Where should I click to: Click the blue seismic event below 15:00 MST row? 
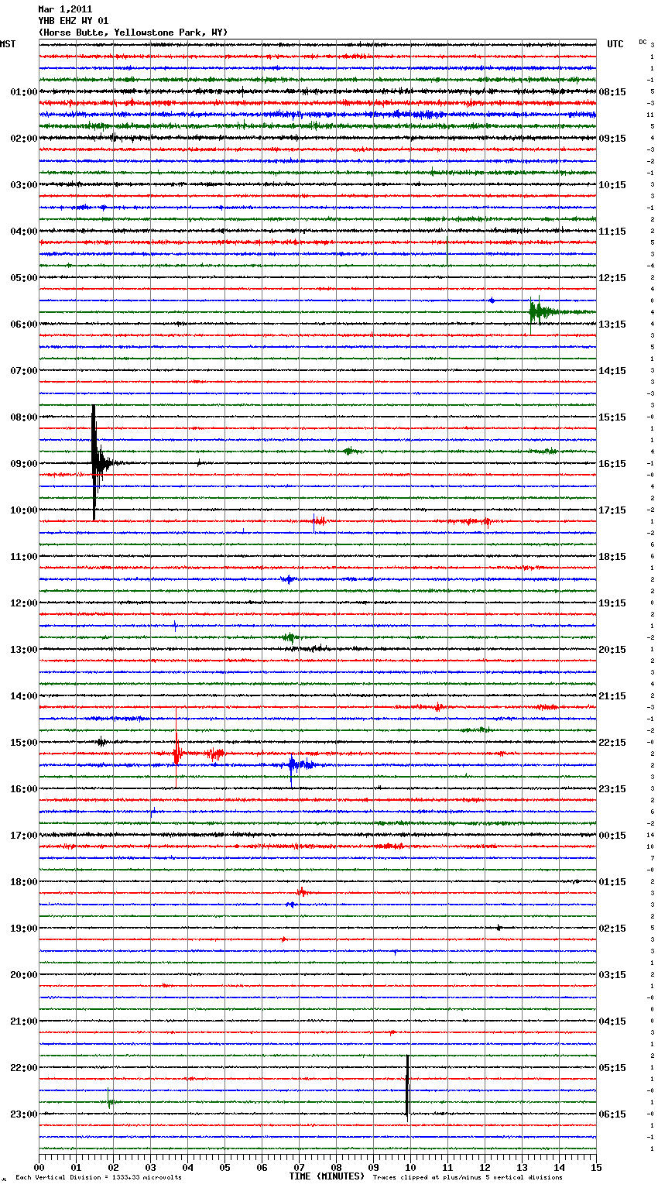click(x=292, y=765)
